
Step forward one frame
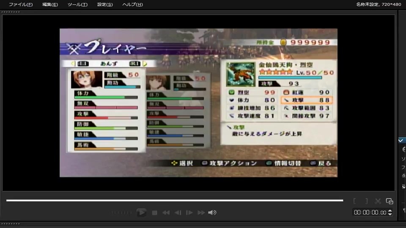[x=189, y=212]
